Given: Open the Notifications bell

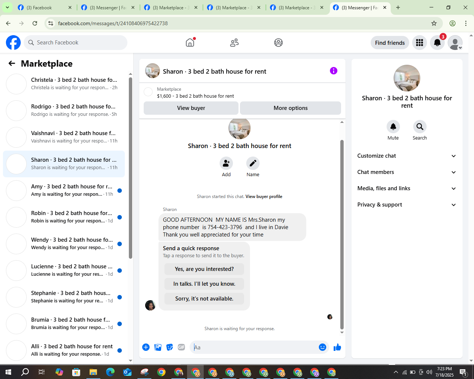Looking at the screenshot, I should click(x=437, y=43).
